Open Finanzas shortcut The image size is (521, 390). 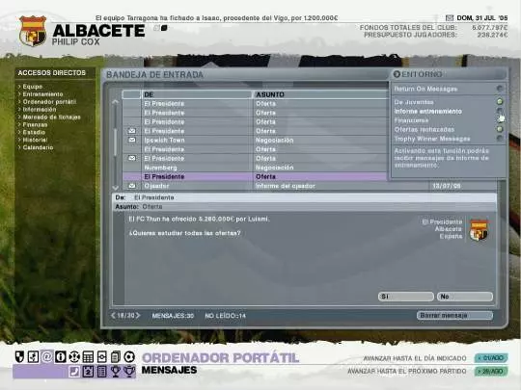tap(35, 124)
